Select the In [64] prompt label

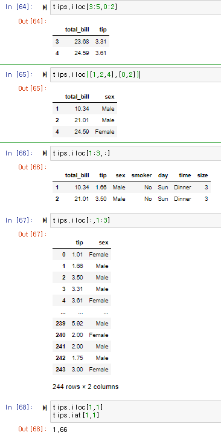[x=19, y=7]
